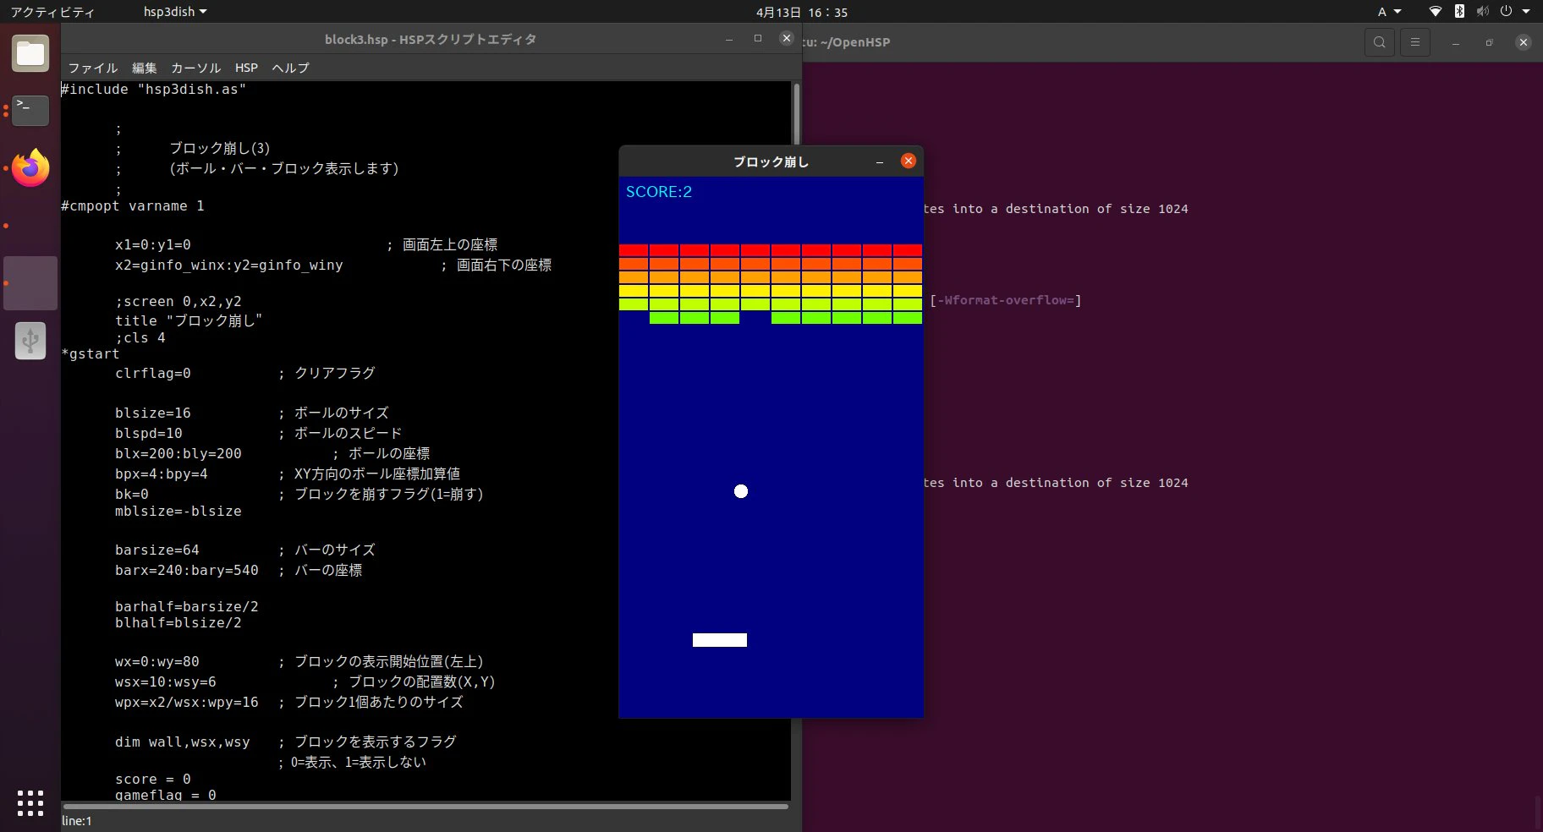Click "dim wall,wsx,wsy" code line
The width and height of the screenshot is (1543, 832).
(183, 742)
